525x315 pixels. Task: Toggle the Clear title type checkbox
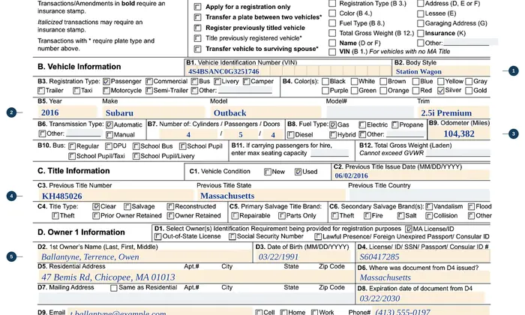(96, 206)
